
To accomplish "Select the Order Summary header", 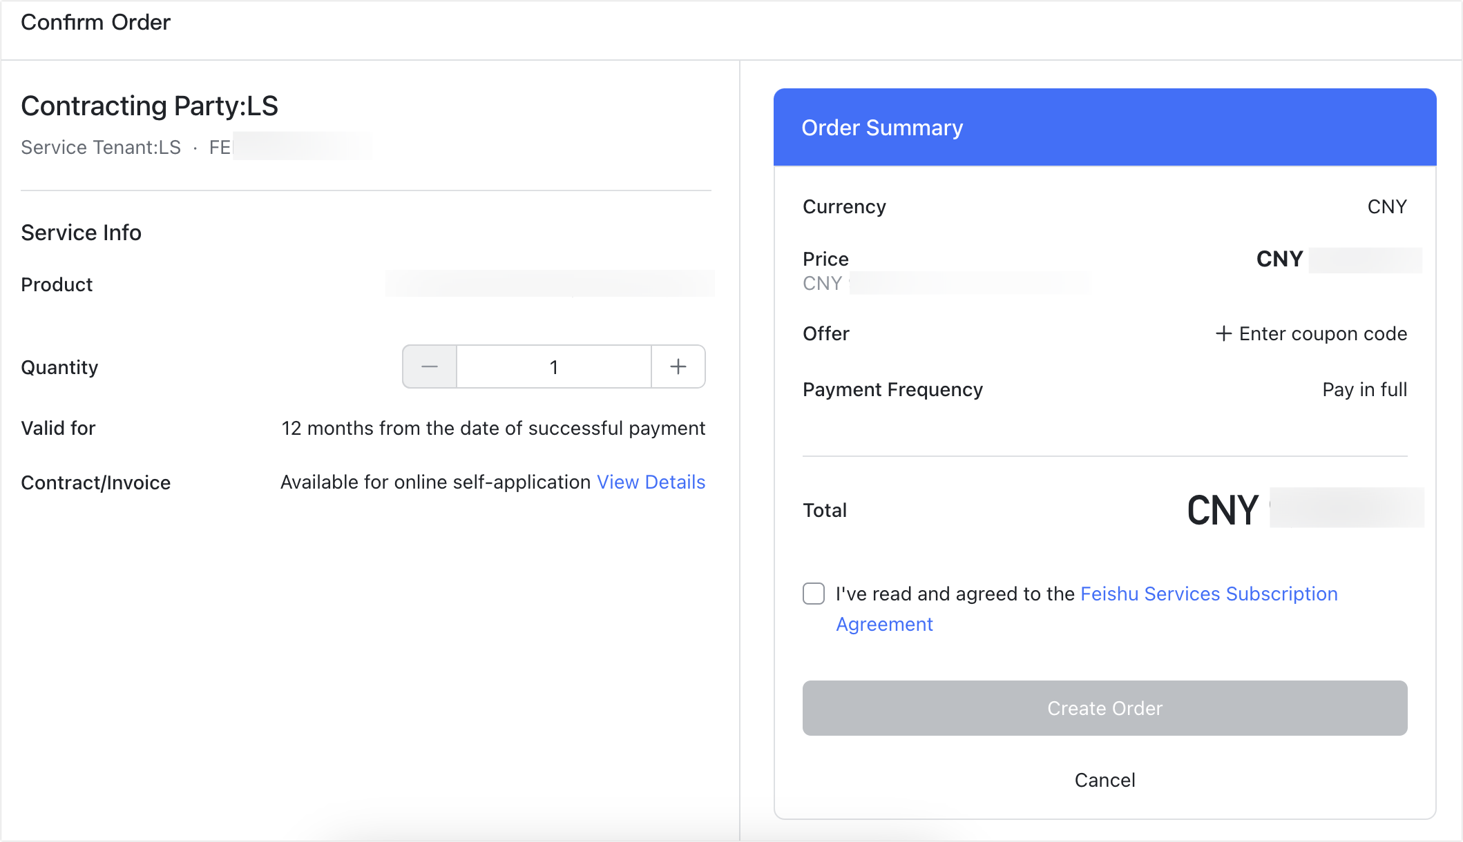I will pos(882,128).
